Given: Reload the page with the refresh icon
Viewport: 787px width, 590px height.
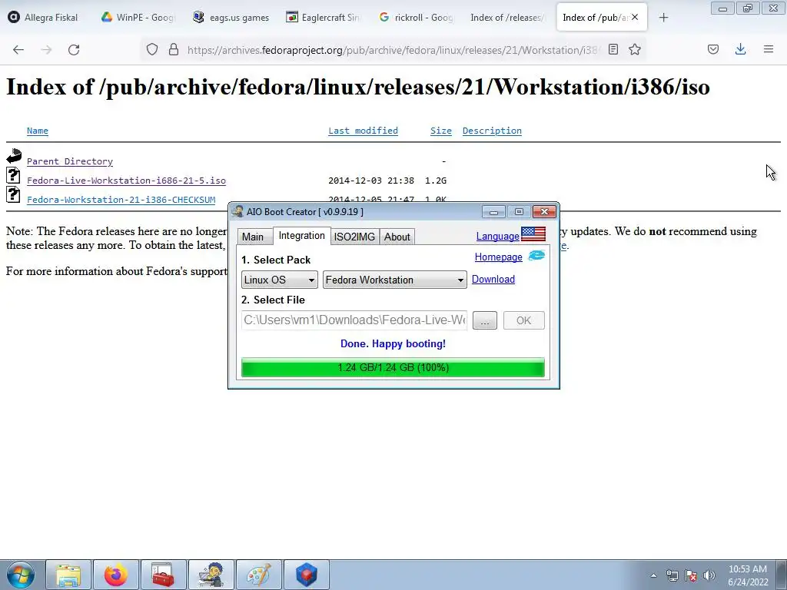Looking at the screenshot, I should [x=74, y=50].
